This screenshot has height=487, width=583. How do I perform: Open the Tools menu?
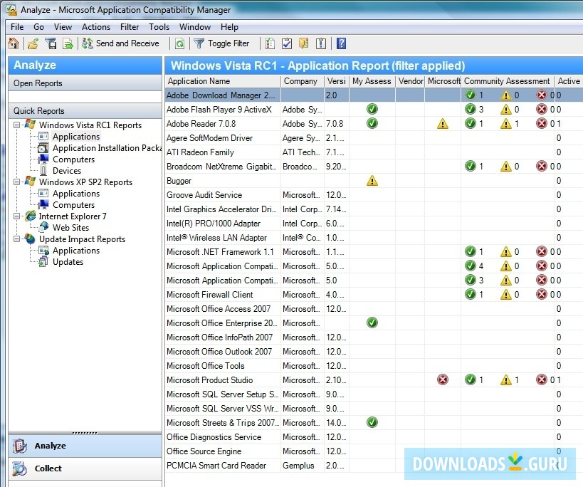point(159,27)
